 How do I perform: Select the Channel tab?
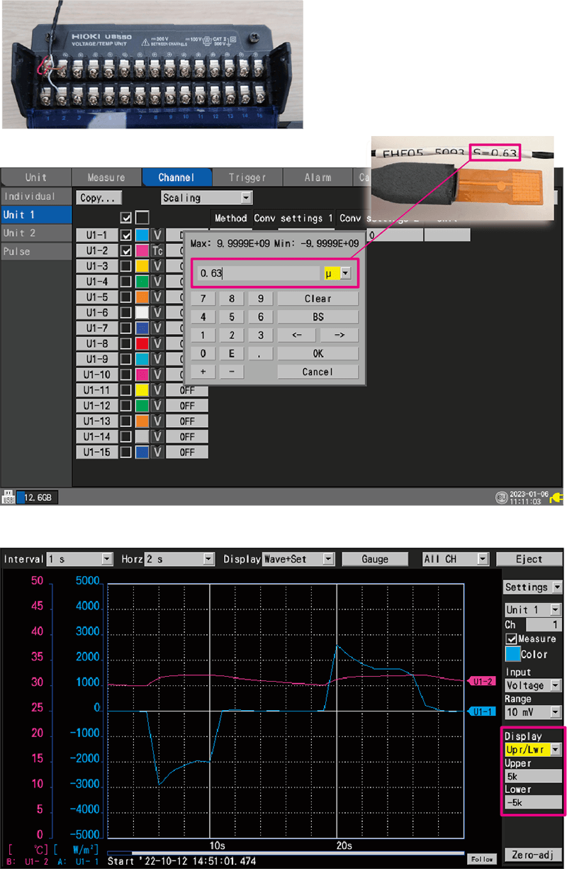point(176,177)
